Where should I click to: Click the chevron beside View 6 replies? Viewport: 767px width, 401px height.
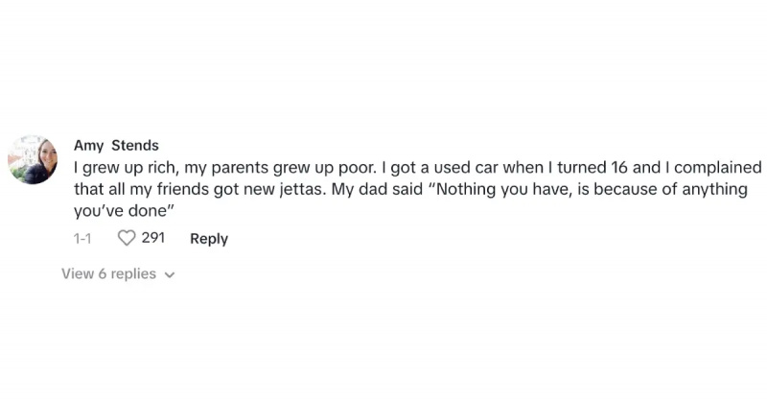(170, 275)
